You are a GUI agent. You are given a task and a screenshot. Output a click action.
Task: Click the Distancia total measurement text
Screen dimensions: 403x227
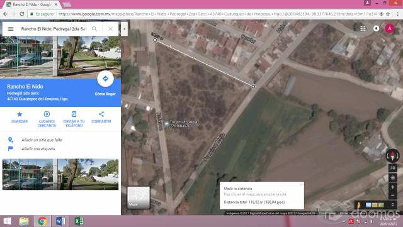click(x=254, y=202)
